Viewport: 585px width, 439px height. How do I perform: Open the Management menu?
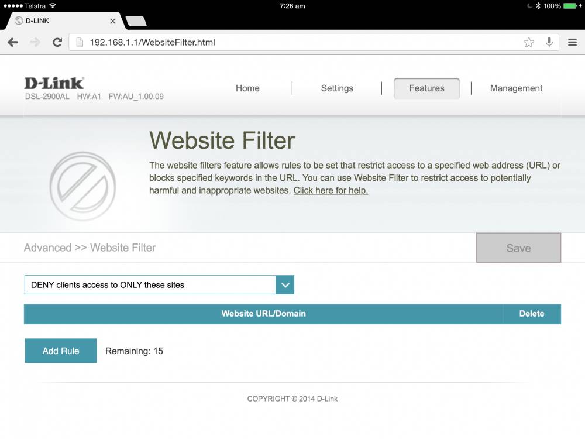(x=516, y=88)
